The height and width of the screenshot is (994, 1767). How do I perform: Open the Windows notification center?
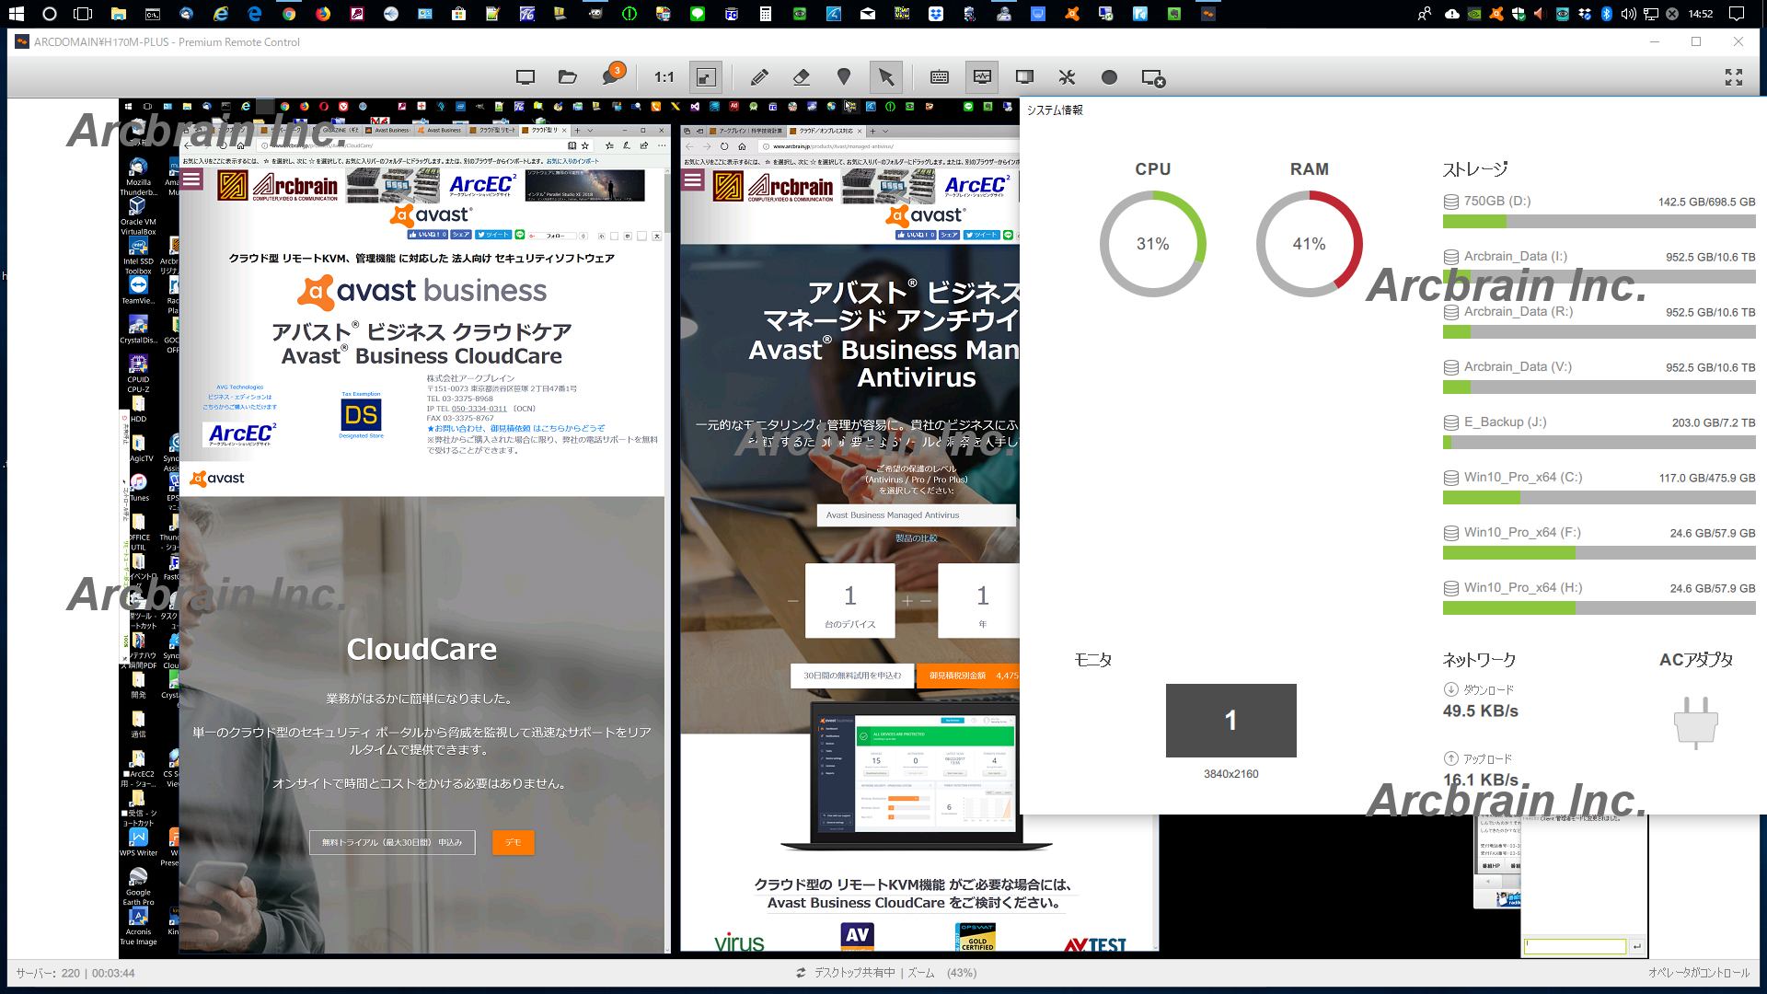(x=1737, y=14)
